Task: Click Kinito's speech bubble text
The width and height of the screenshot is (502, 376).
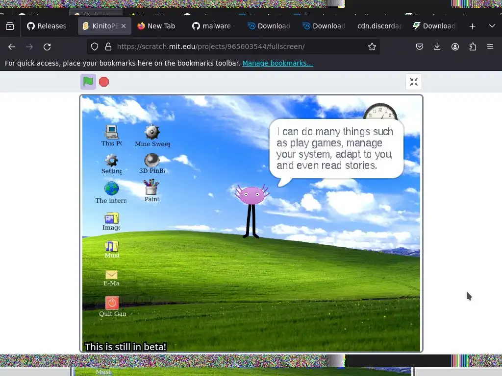Action: pos(335,148)
